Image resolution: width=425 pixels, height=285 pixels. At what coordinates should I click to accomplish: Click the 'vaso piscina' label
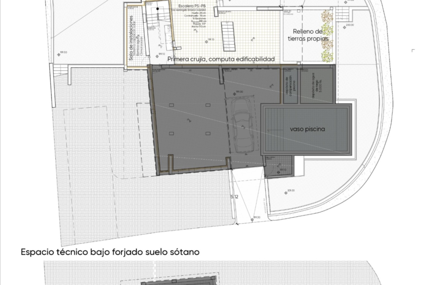307,129
